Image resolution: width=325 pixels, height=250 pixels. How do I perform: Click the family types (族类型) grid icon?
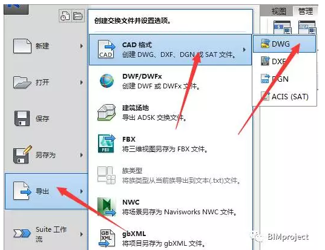[x=107, y=175]
